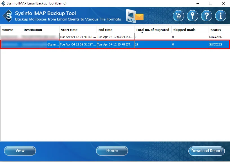The image size is (230, 162).
Task: Go back with the Home button
Action: coord(112,151)
